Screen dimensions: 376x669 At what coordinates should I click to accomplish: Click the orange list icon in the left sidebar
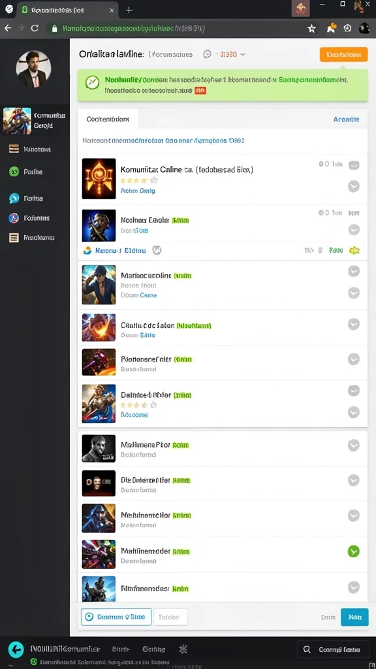tap(14, 238)
